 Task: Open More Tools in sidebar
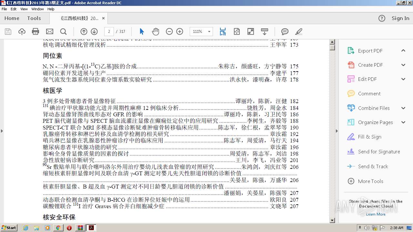(x=370, y=181)
